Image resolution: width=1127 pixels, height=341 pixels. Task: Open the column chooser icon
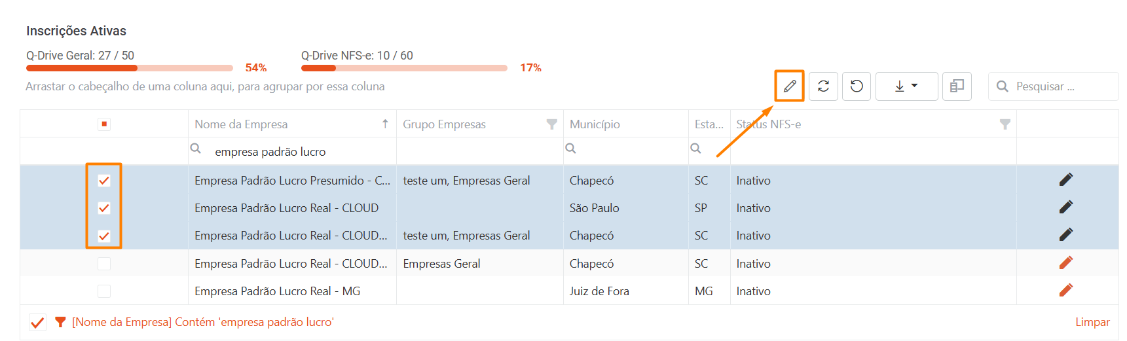(x=957, y=86)
